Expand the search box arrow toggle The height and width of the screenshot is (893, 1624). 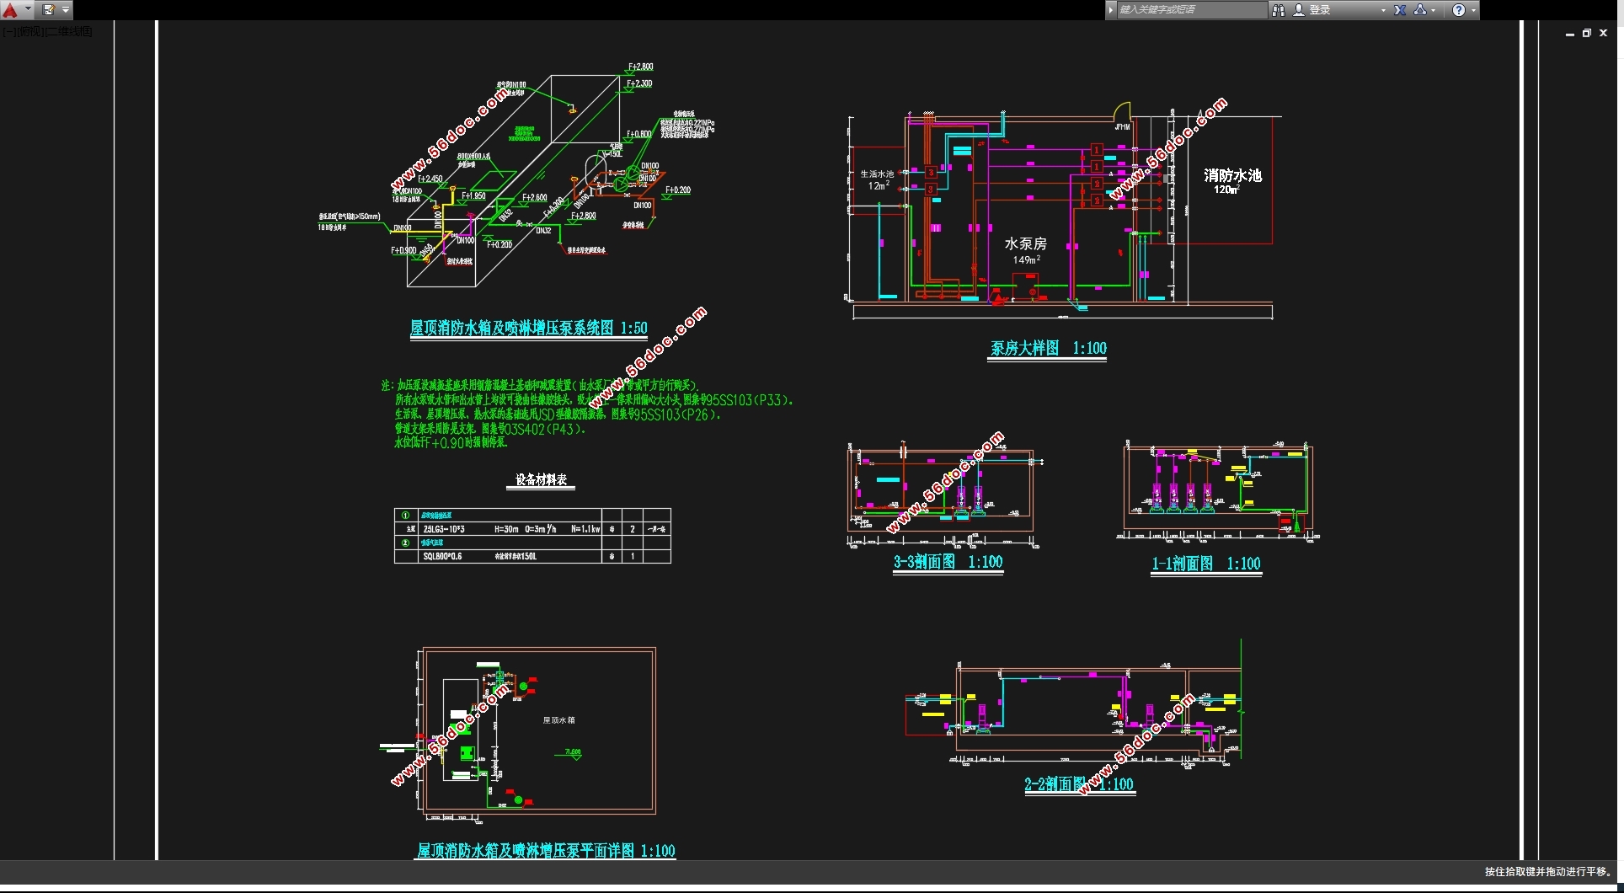(x=1111, y=10)
